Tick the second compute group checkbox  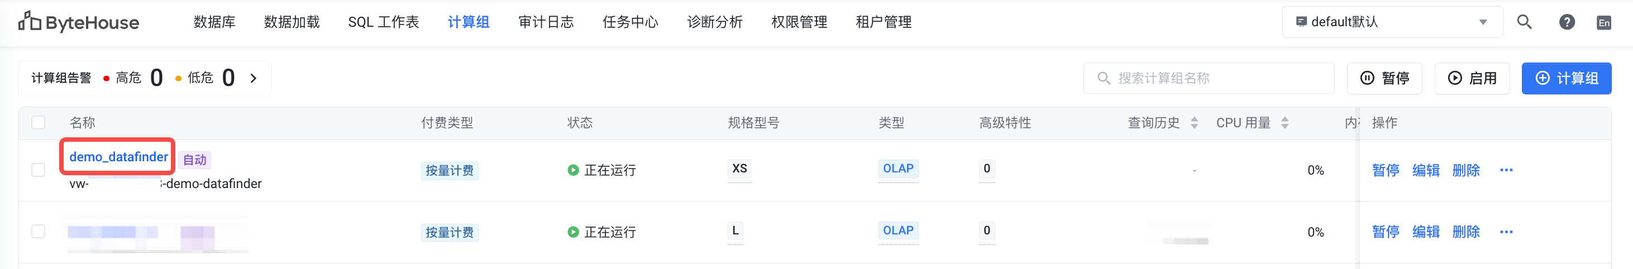tap(39, 232)
